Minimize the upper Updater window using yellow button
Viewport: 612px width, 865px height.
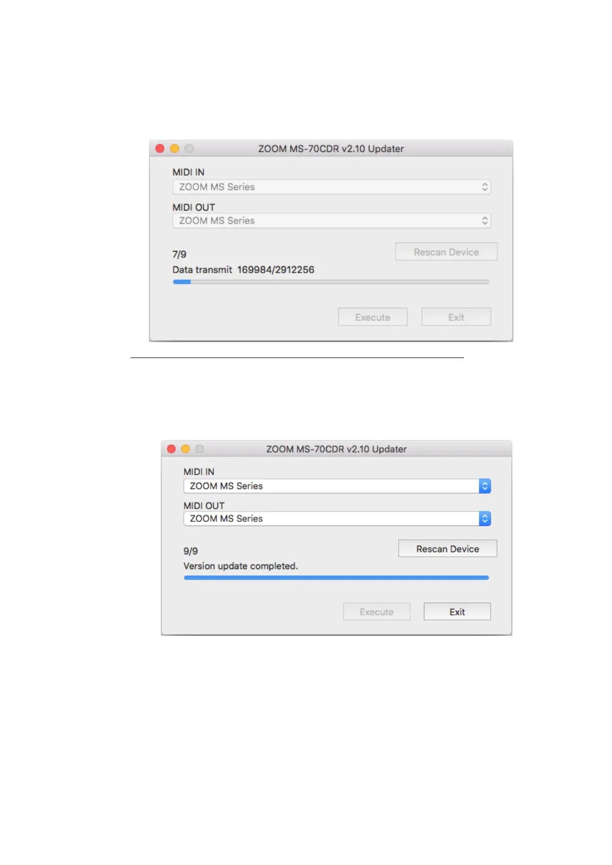[x=175, y=148]
